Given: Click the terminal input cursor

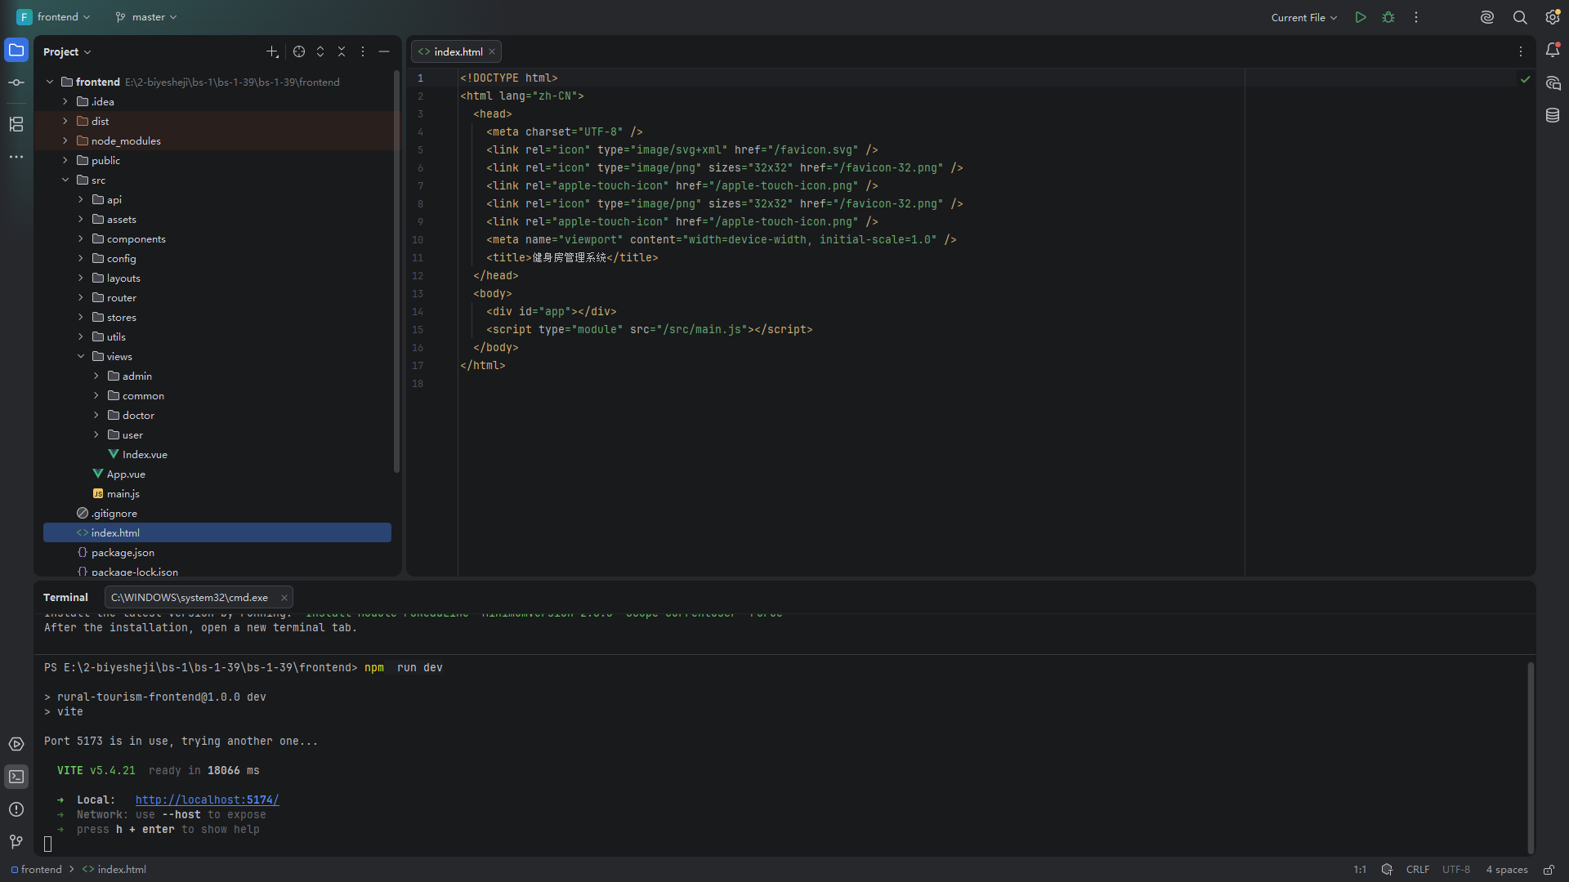Looking at the screenshot, I should [x=47, y=844].
